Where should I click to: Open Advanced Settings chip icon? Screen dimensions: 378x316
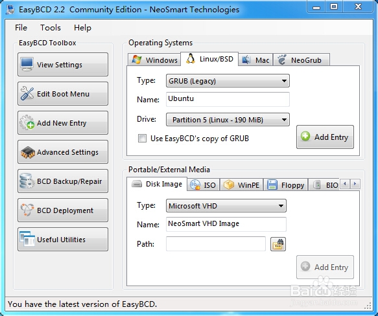[x=28, y=152]
